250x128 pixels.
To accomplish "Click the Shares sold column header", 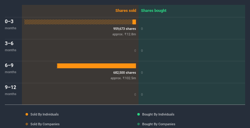I will click(126, 11).
